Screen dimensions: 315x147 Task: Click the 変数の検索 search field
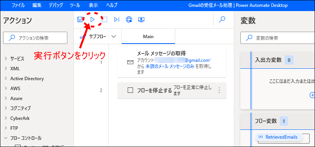pyautogui.click(x=277, y=38)
